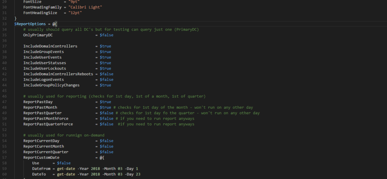This screenshot has height=179, width=387.
Task: Click the IncludeUserLockouts setting name
Action: click(45, 69)
